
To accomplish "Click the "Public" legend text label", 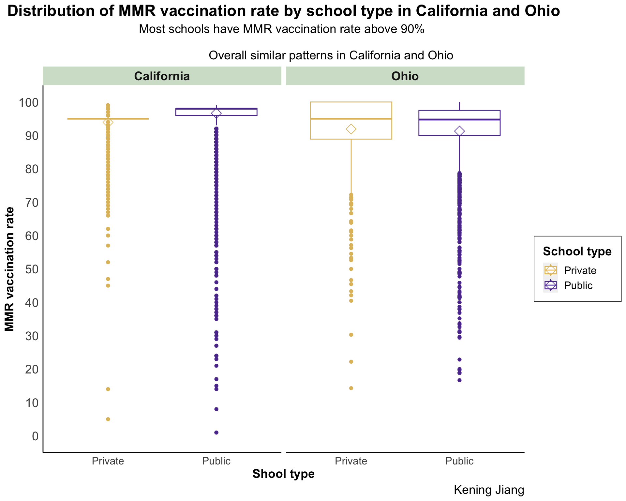I will coord(578,285).
